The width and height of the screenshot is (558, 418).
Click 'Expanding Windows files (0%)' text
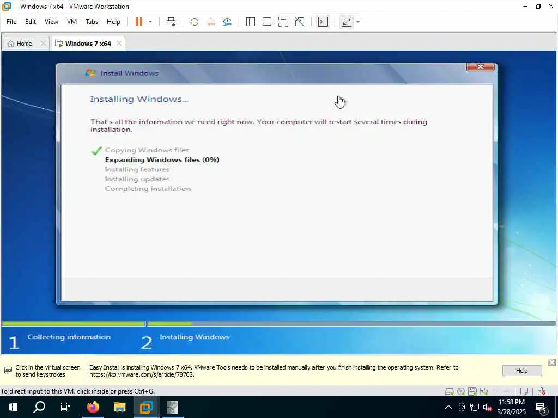pos(162,159)
